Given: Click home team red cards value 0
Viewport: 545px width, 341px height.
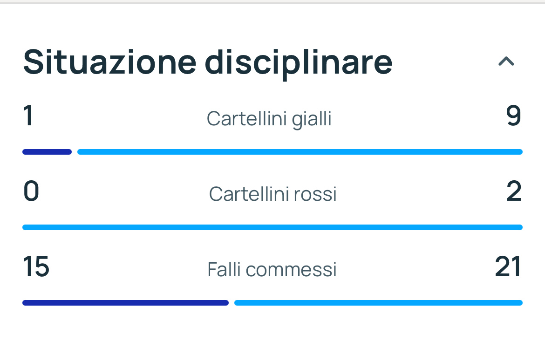Looking at the screenshot, I should (x=31, y=191).
